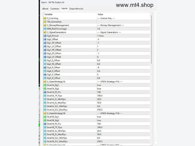This screenshot has height=146, width=195.
Task: Click the inputs list vertical scrollbar thumb
Action: click(x=151, y=40)
